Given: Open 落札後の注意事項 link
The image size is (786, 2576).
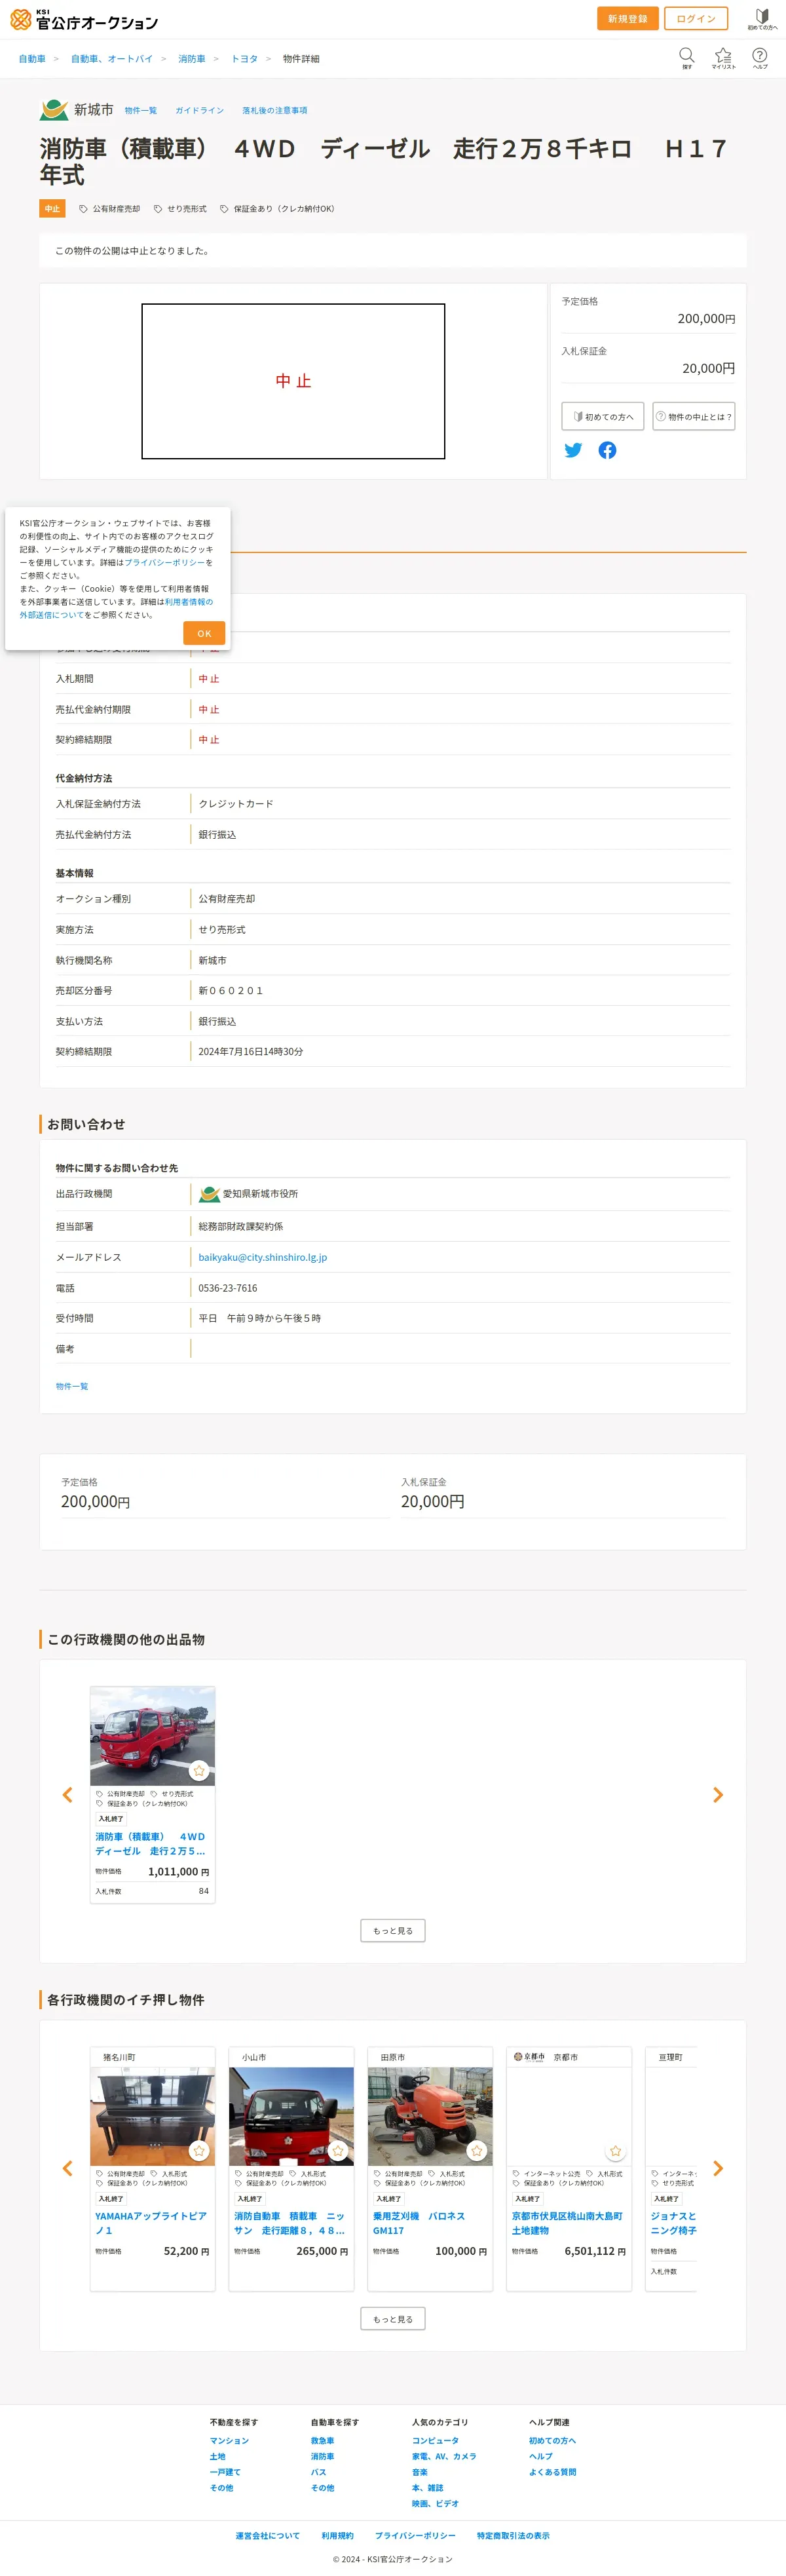Looking at the screenshot, I should click(x=275, y=111).
